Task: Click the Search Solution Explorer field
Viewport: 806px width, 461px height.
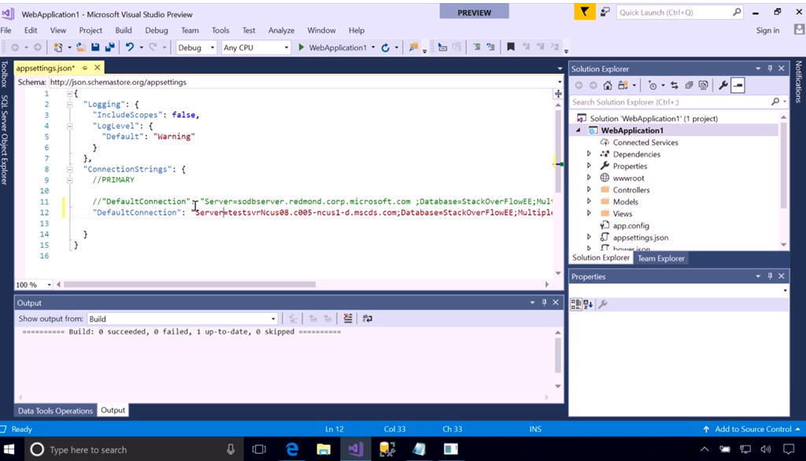Action: coord(669,101)
